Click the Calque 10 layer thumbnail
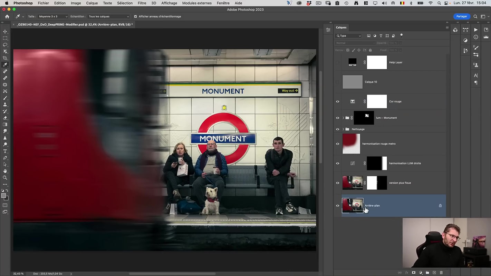 coord(353,82)
